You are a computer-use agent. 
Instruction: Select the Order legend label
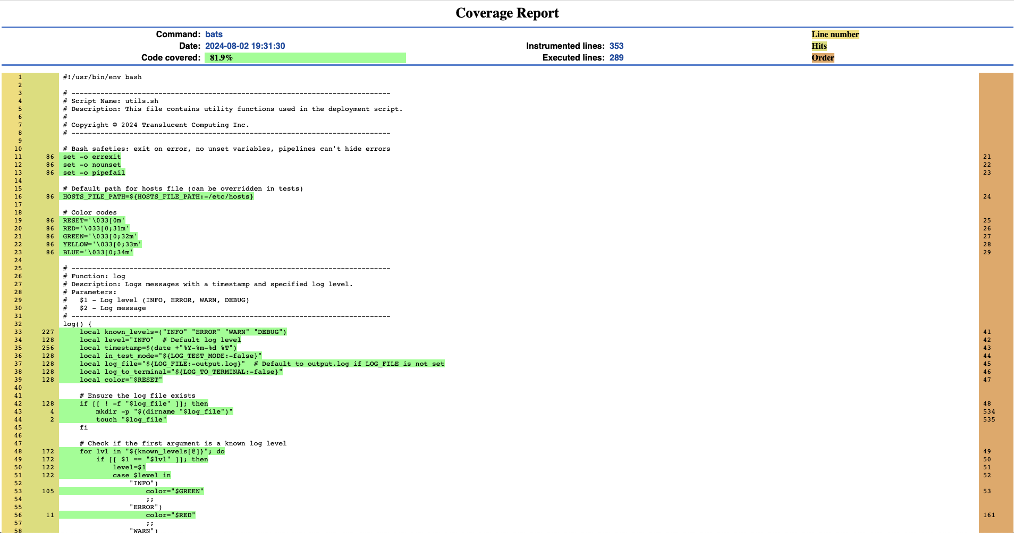[823, 57]
